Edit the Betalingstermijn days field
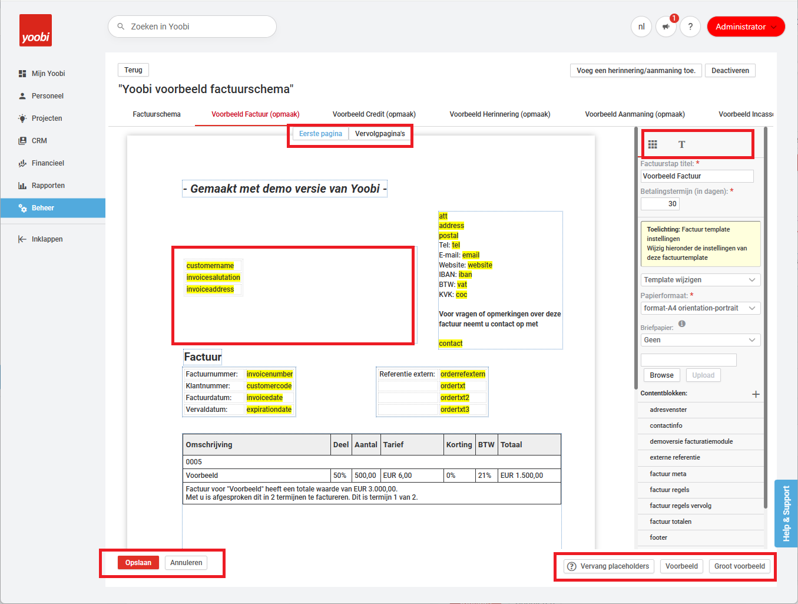Viewport: 798px width, 604px height. 660,204
